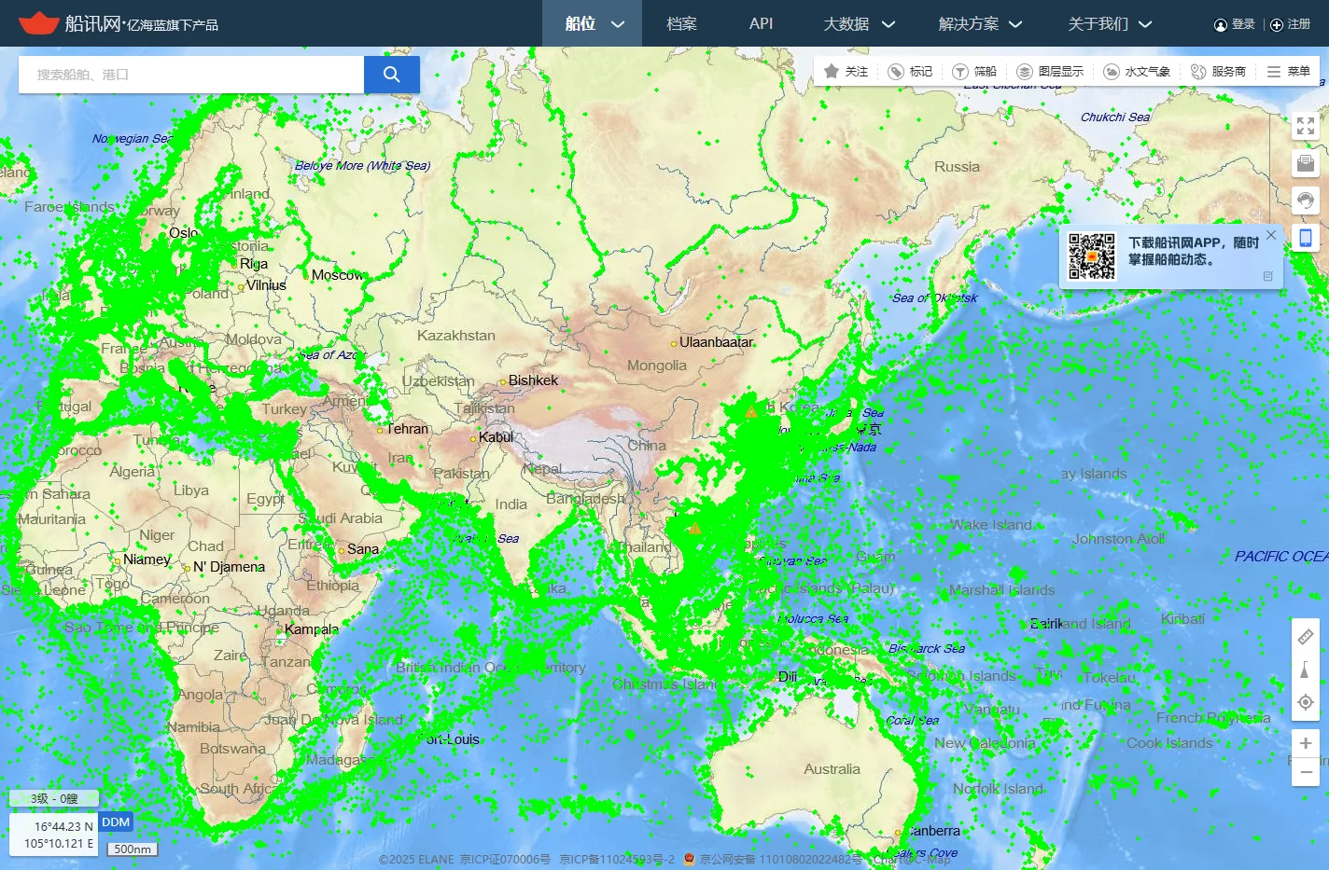Viewport: 1329px width, 870px height.
Task: Click the QR code image
Action: pos(1092,256)
